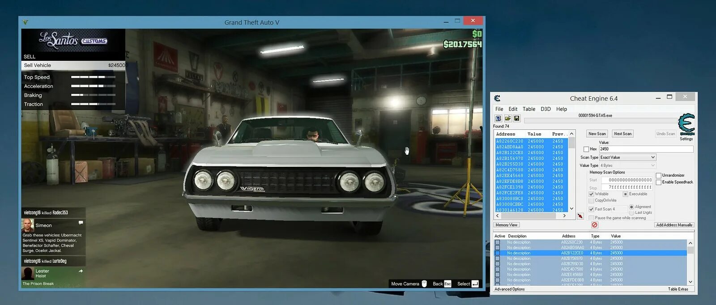Click Simeon's message bubble icon

[x=81, y=222]
